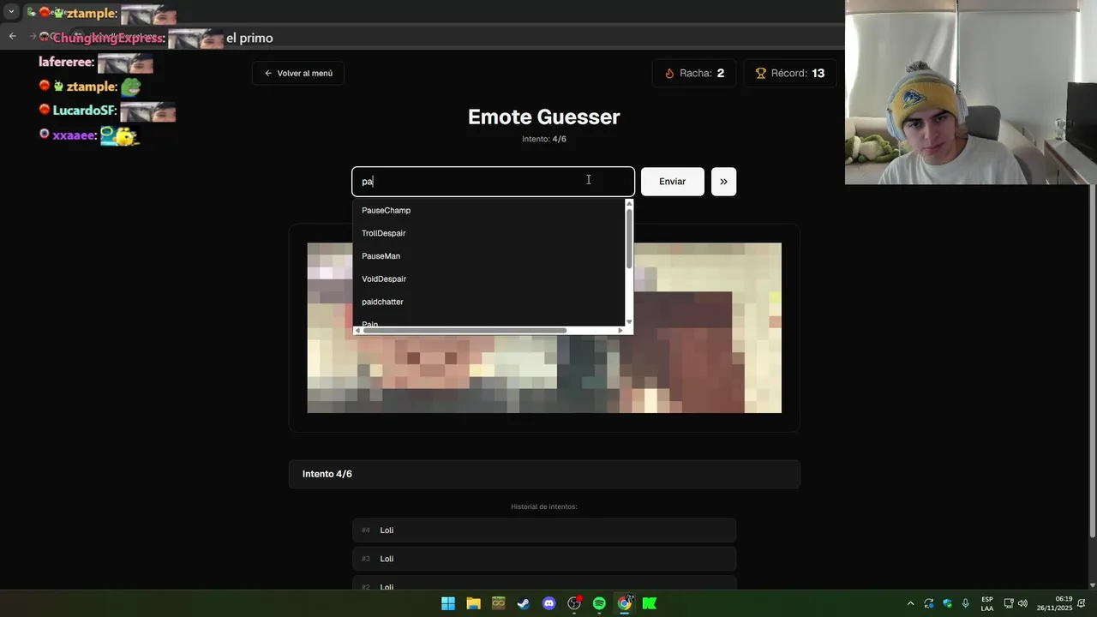Click the LucardoSF username in chat overlay
Screen dimensions: 1097x617
pos(84,111)
